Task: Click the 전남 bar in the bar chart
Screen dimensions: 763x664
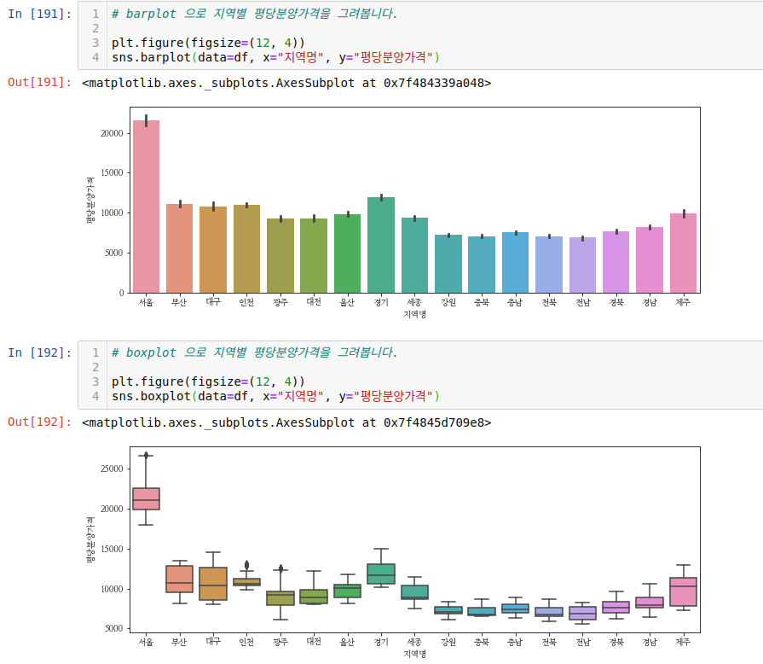Action: (x=583, y=265)
